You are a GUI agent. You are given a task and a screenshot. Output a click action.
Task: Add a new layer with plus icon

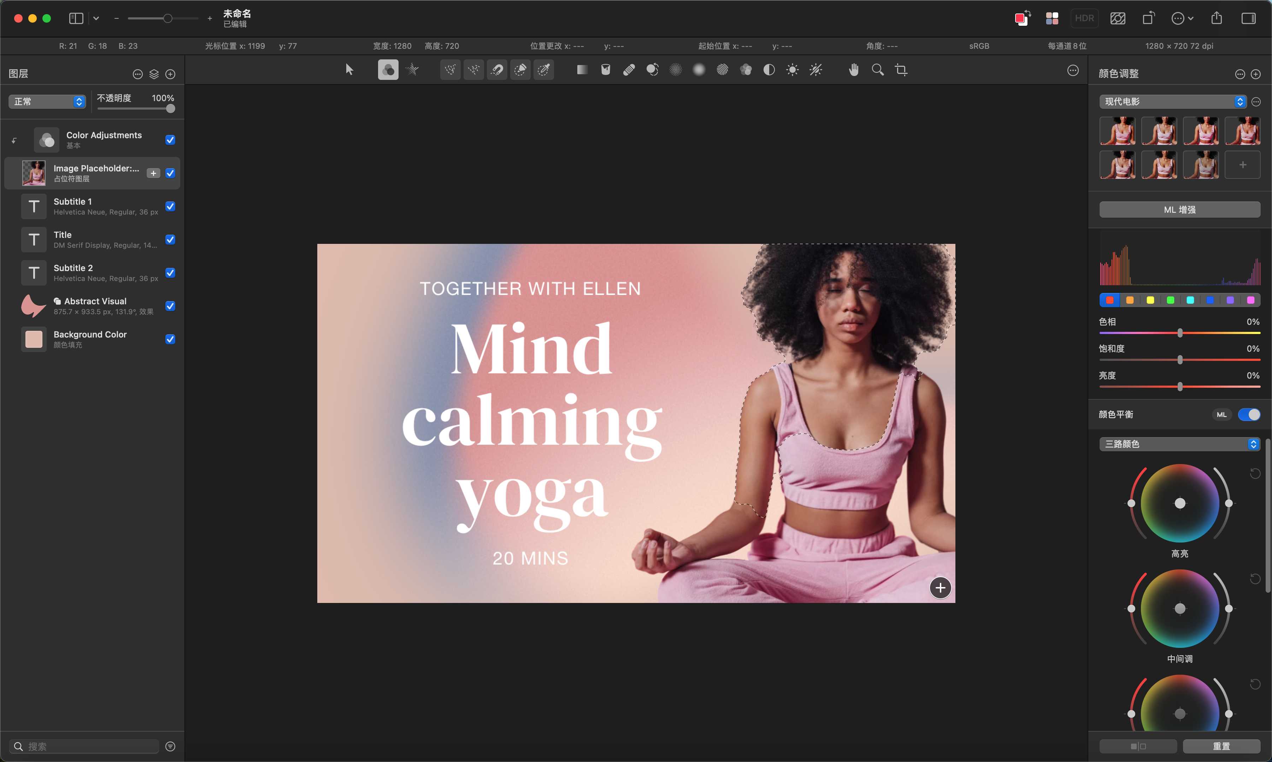click(x=170, y=74)
